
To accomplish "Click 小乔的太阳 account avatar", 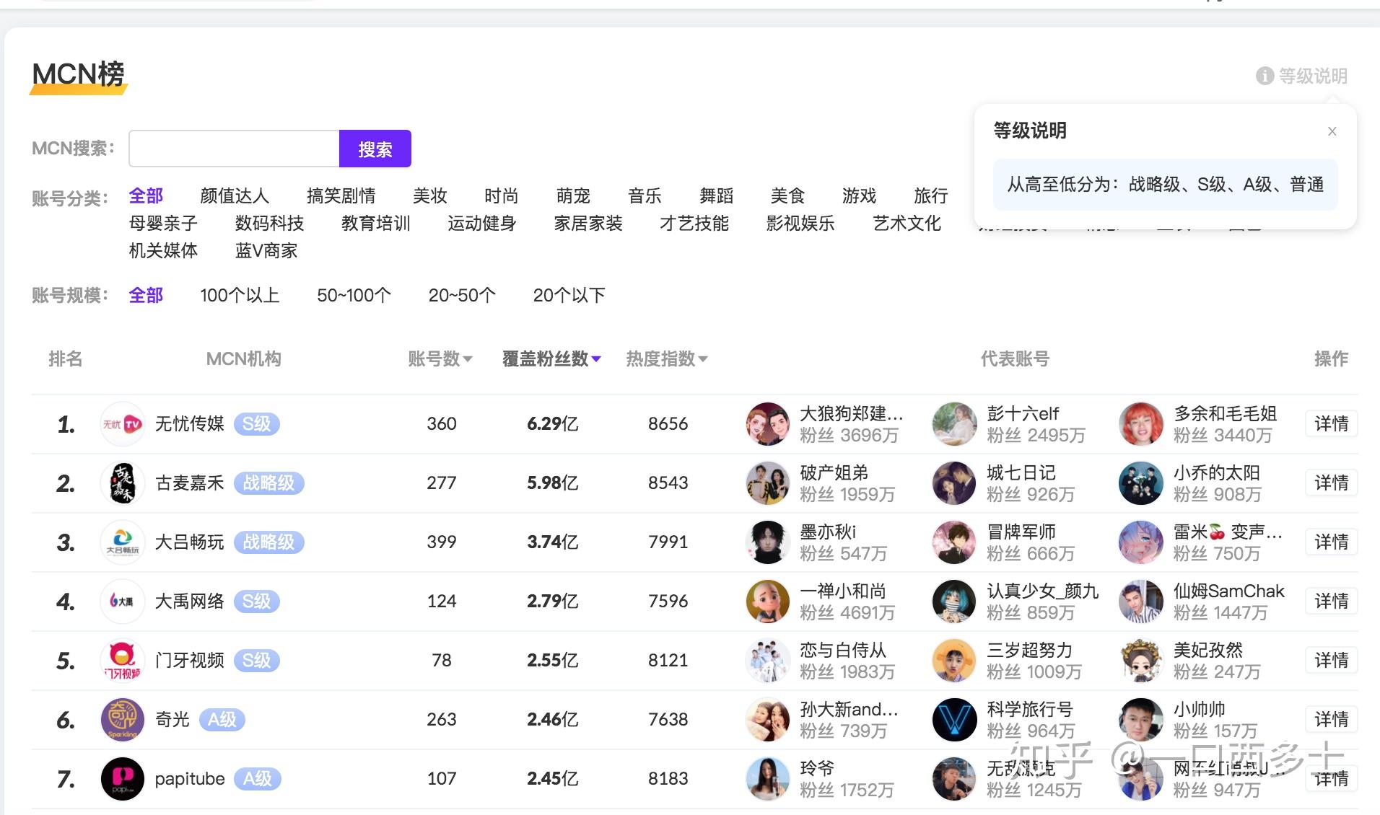I will tap(1141, 483).
